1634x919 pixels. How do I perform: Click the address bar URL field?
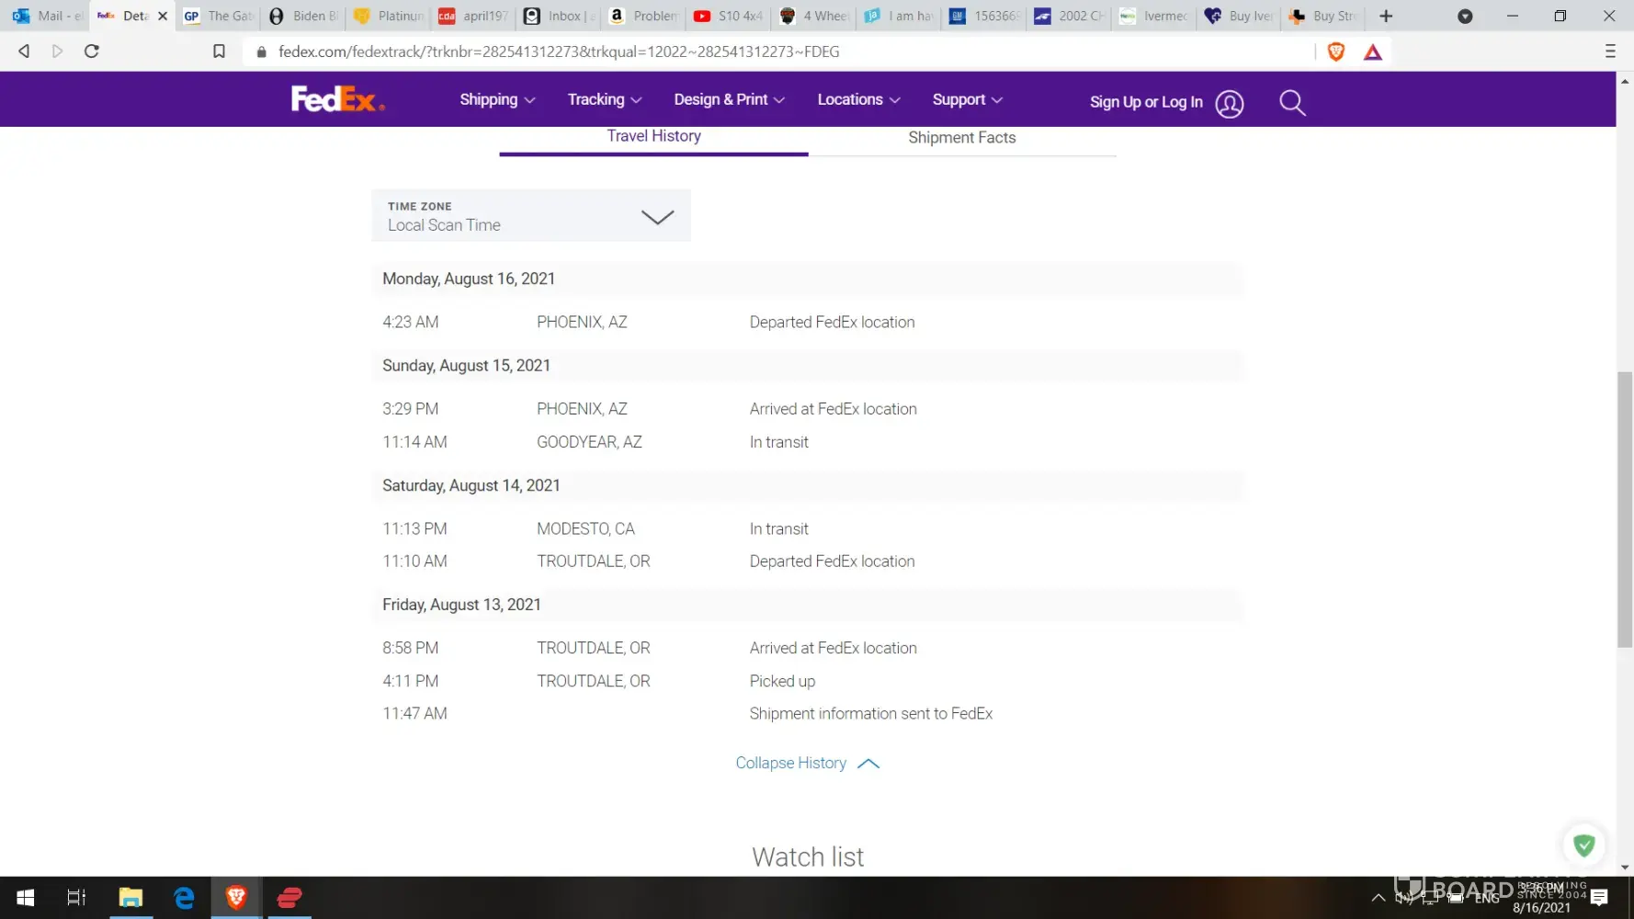pos(781,51)
